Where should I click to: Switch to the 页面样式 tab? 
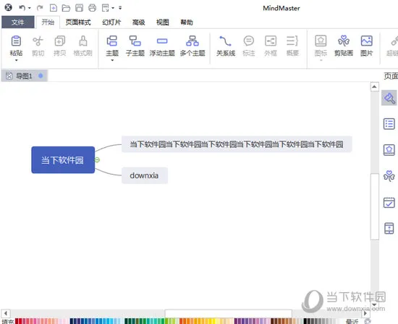78,22
